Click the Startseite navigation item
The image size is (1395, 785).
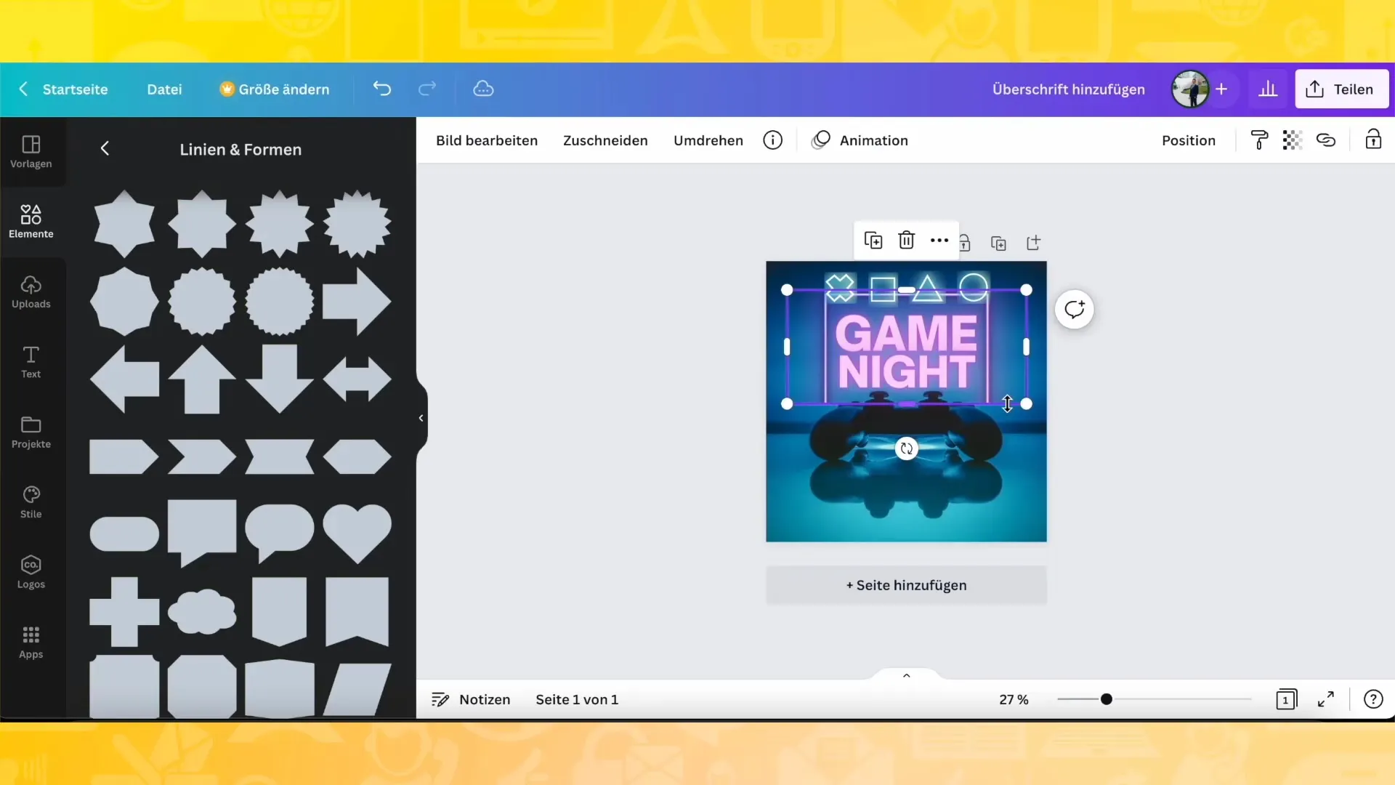point(75,89)
